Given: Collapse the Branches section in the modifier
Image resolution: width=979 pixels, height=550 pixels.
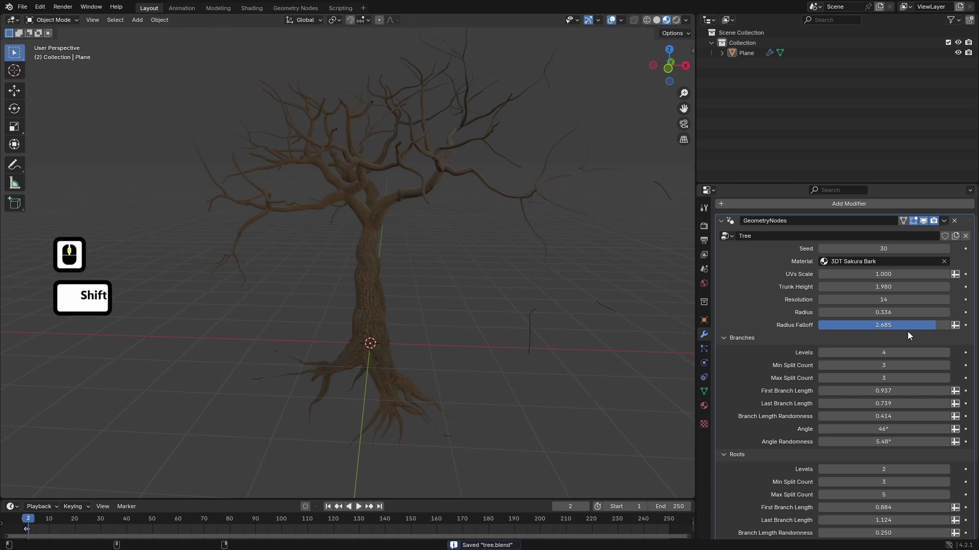Looking at the screenshot, I should (724, 338).
